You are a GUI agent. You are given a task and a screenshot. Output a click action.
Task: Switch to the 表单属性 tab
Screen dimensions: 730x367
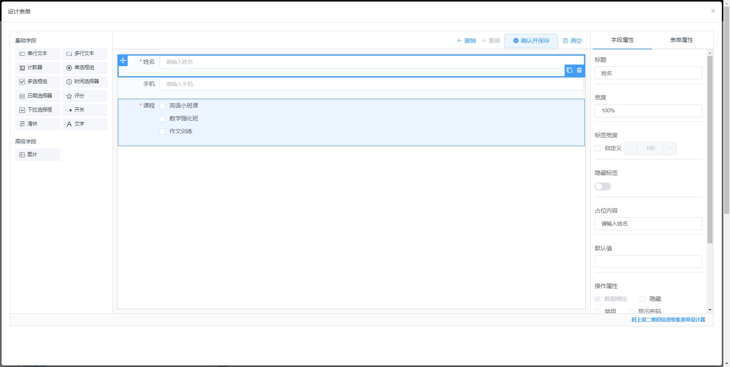click(681, 40)
